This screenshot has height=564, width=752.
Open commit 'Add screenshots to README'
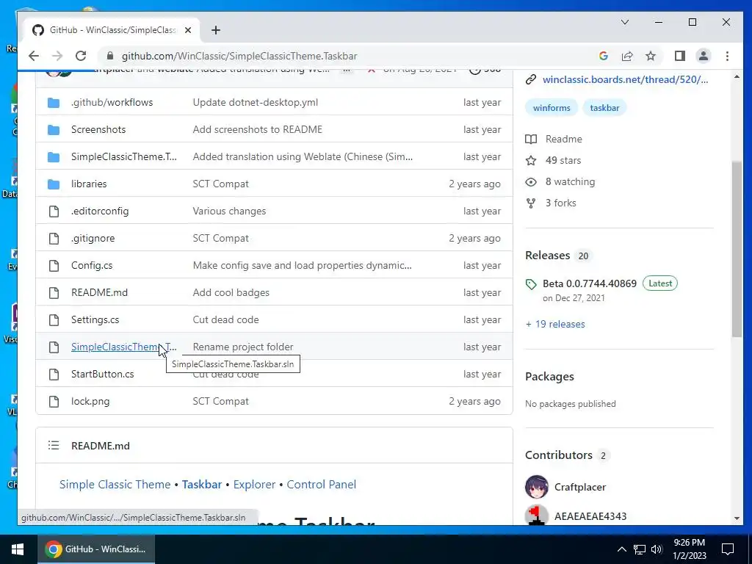(257, 129)
